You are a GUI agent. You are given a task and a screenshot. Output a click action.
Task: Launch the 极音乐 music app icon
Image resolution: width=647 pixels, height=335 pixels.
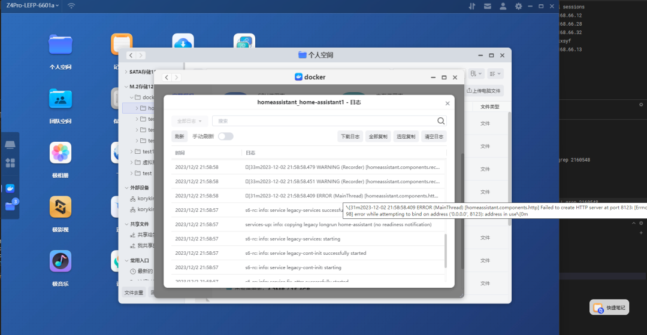coord(61,261)
